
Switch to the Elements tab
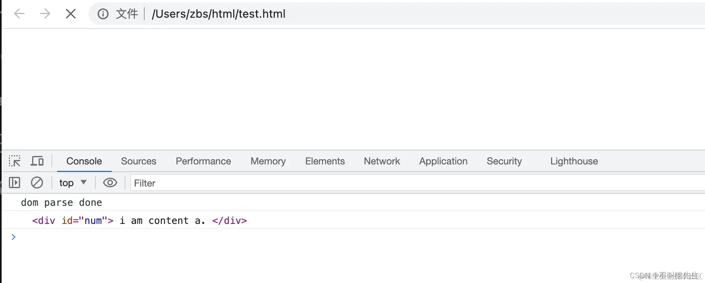325,161
